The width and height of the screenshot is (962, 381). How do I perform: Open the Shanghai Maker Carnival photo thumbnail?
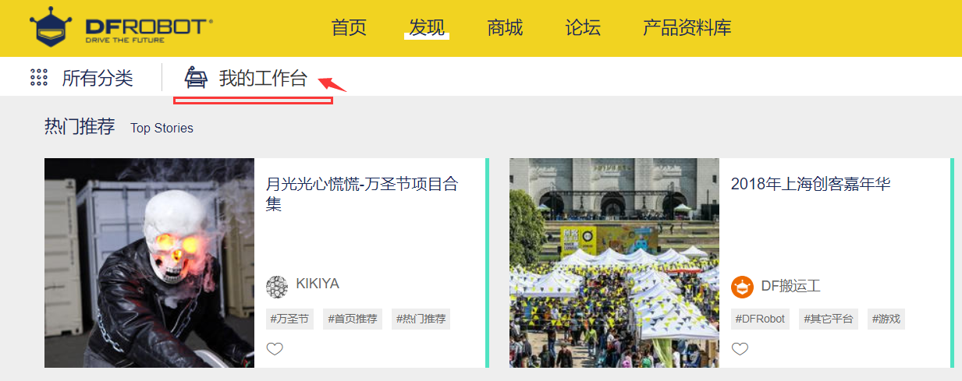point(614,263)
